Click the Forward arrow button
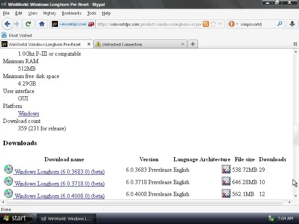The image size is (299, 224). click(17, 24)
